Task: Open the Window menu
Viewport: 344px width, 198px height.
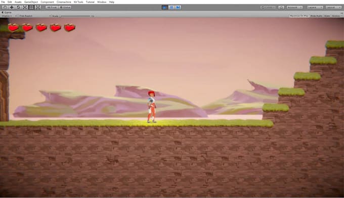Action: (x=102, y=2)
